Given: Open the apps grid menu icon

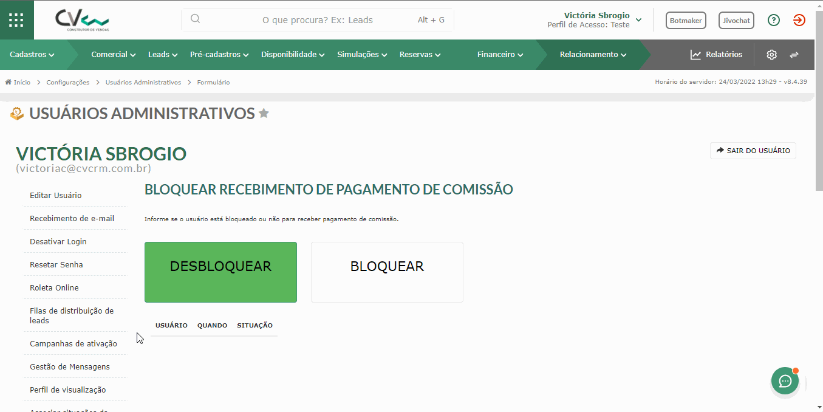Looking at the screenshot, I should pos(16,20).
